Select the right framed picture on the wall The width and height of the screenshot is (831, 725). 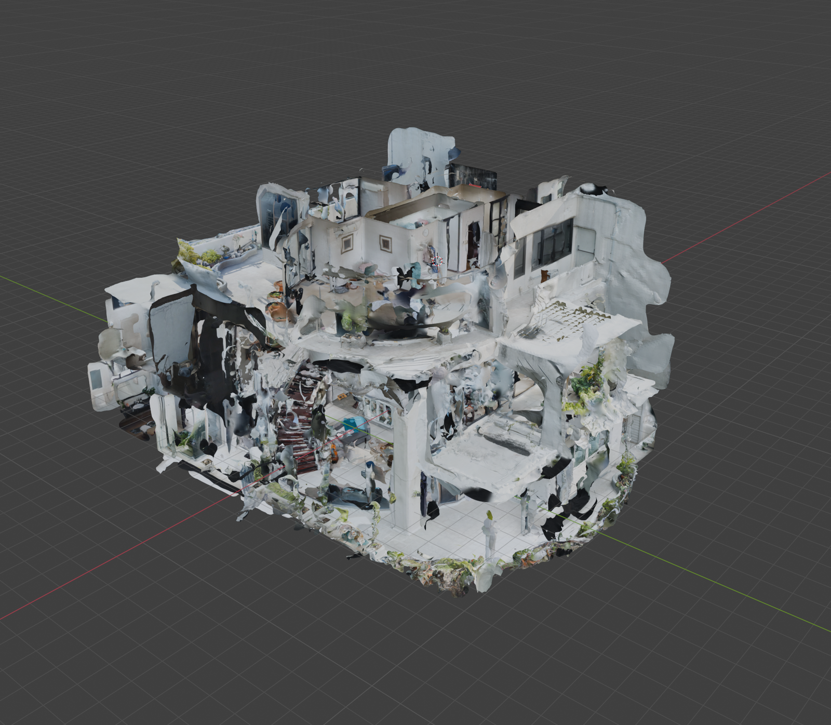coord(385,243)
